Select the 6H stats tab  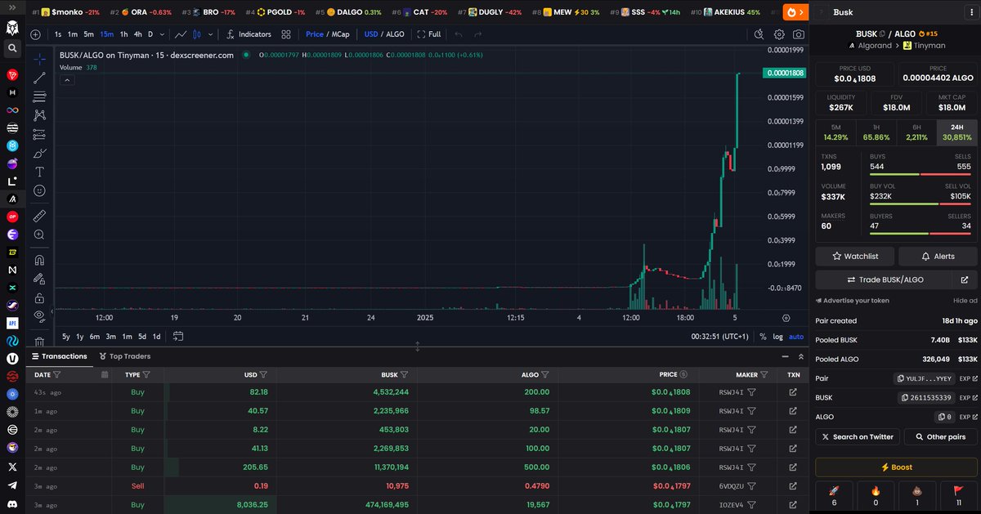pyautogui.click(x=916, y=132)
